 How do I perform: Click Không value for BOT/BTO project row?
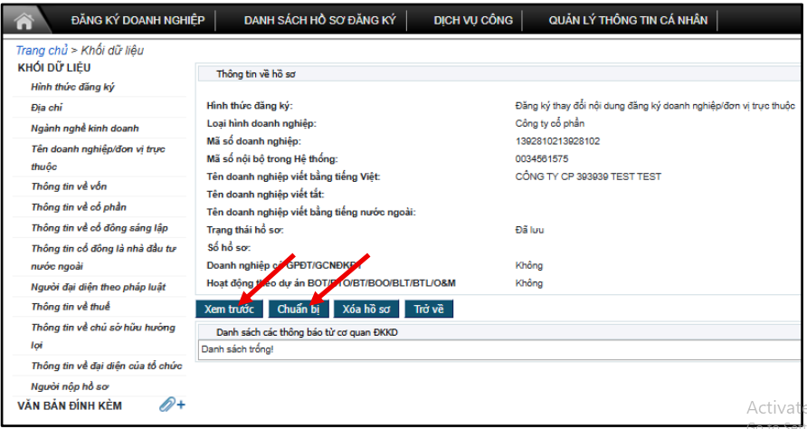click(529, 283)
